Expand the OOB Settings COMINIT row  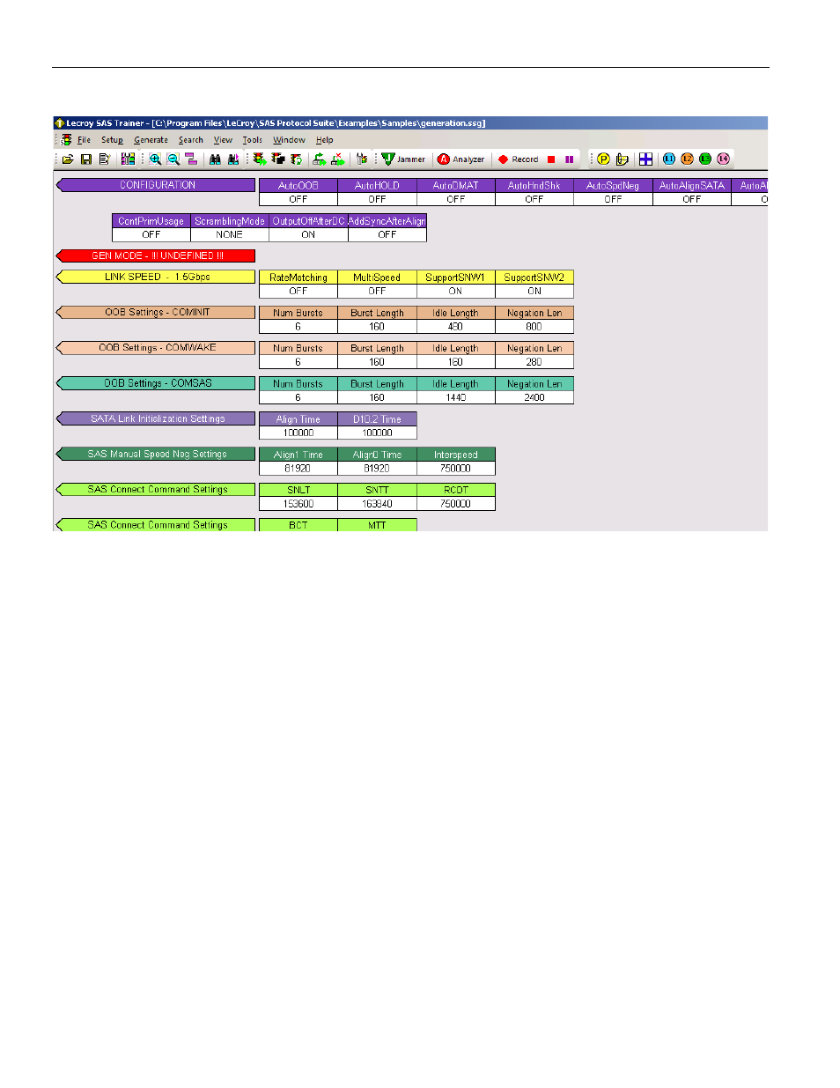(156, 312)
